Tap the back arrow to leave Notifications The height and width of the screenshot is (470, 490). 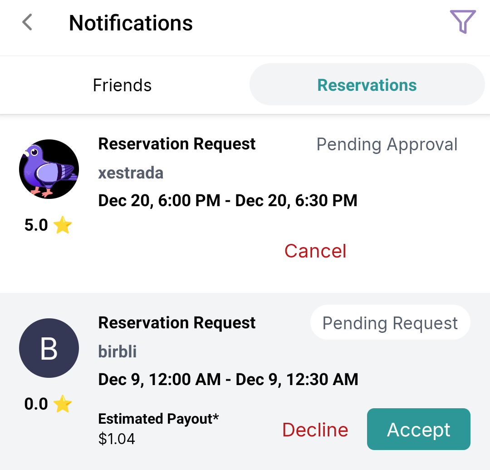(x=26, y=22)
